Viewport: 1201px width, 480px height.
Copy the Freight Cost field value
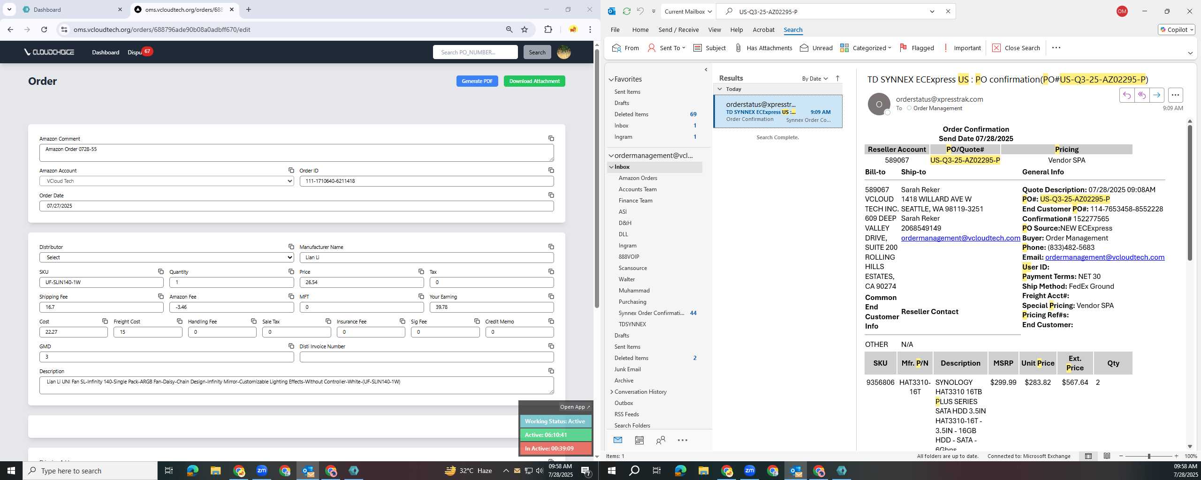pyautogui.click(x=180, y=321)
